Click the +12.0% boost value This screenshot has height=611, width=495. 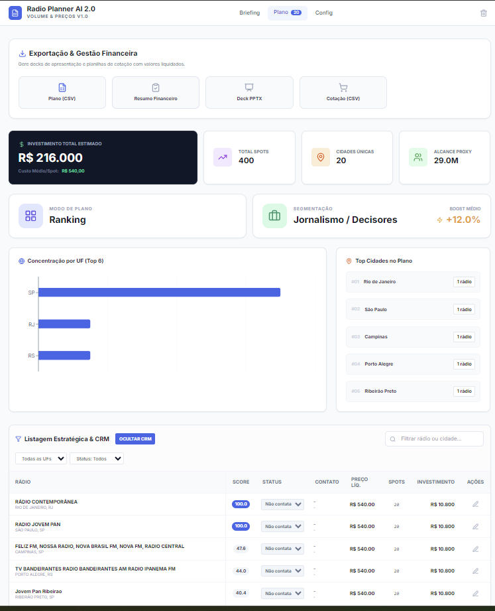(x=463, y=220)
